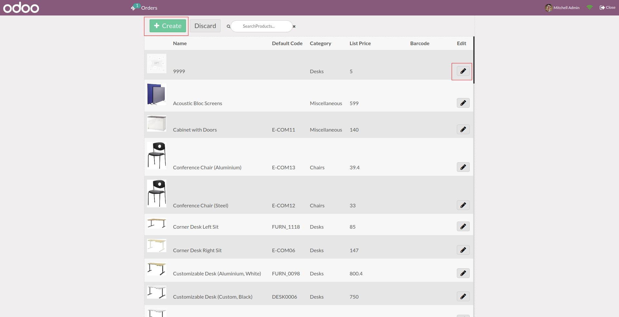Click the Edit column header
Screen dimensions: 619x317
coord(461,44)
